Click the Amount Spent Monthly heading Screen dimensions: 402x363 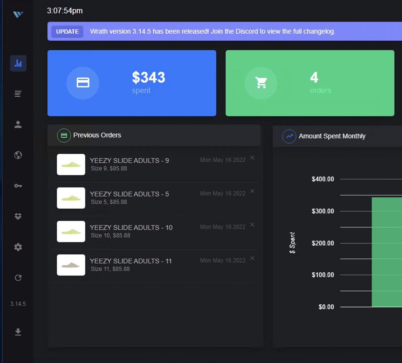click(x=332, y=136)
